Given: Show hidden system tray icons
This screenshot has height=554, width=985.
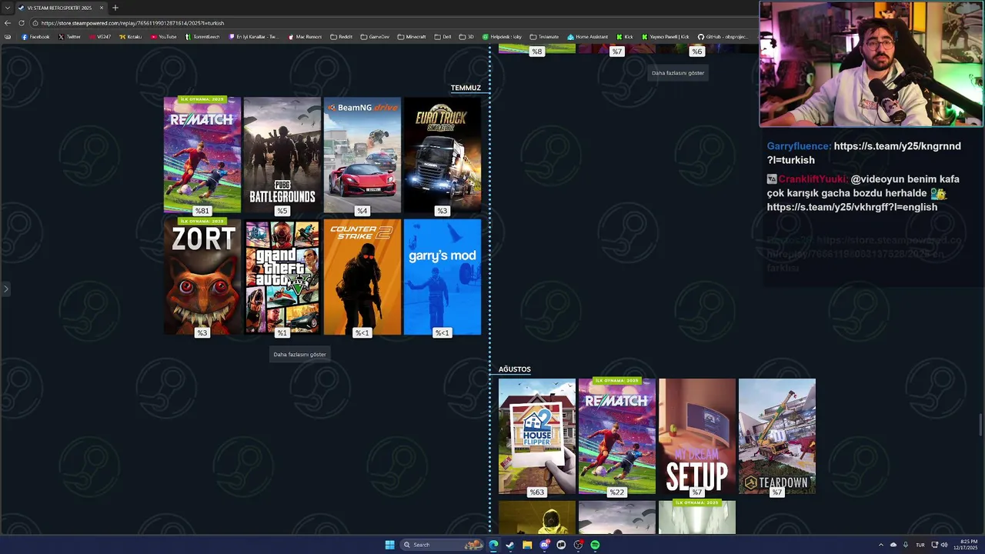Looking at the screenshot, I should click(881, 545).
